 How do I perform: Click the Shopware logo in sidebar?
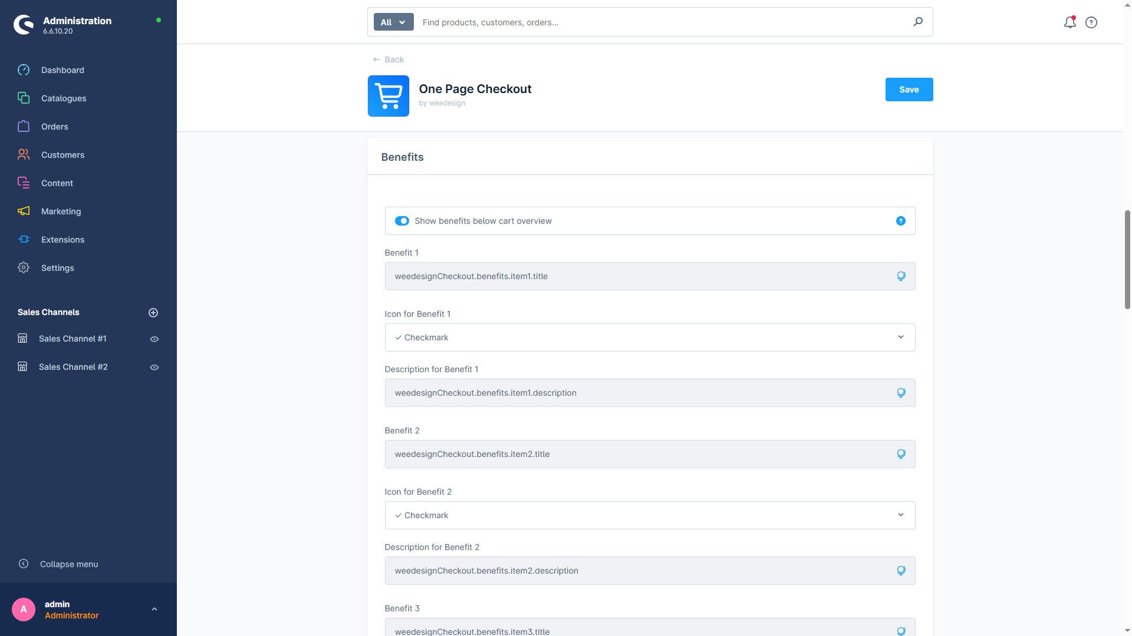click(24, 24)
